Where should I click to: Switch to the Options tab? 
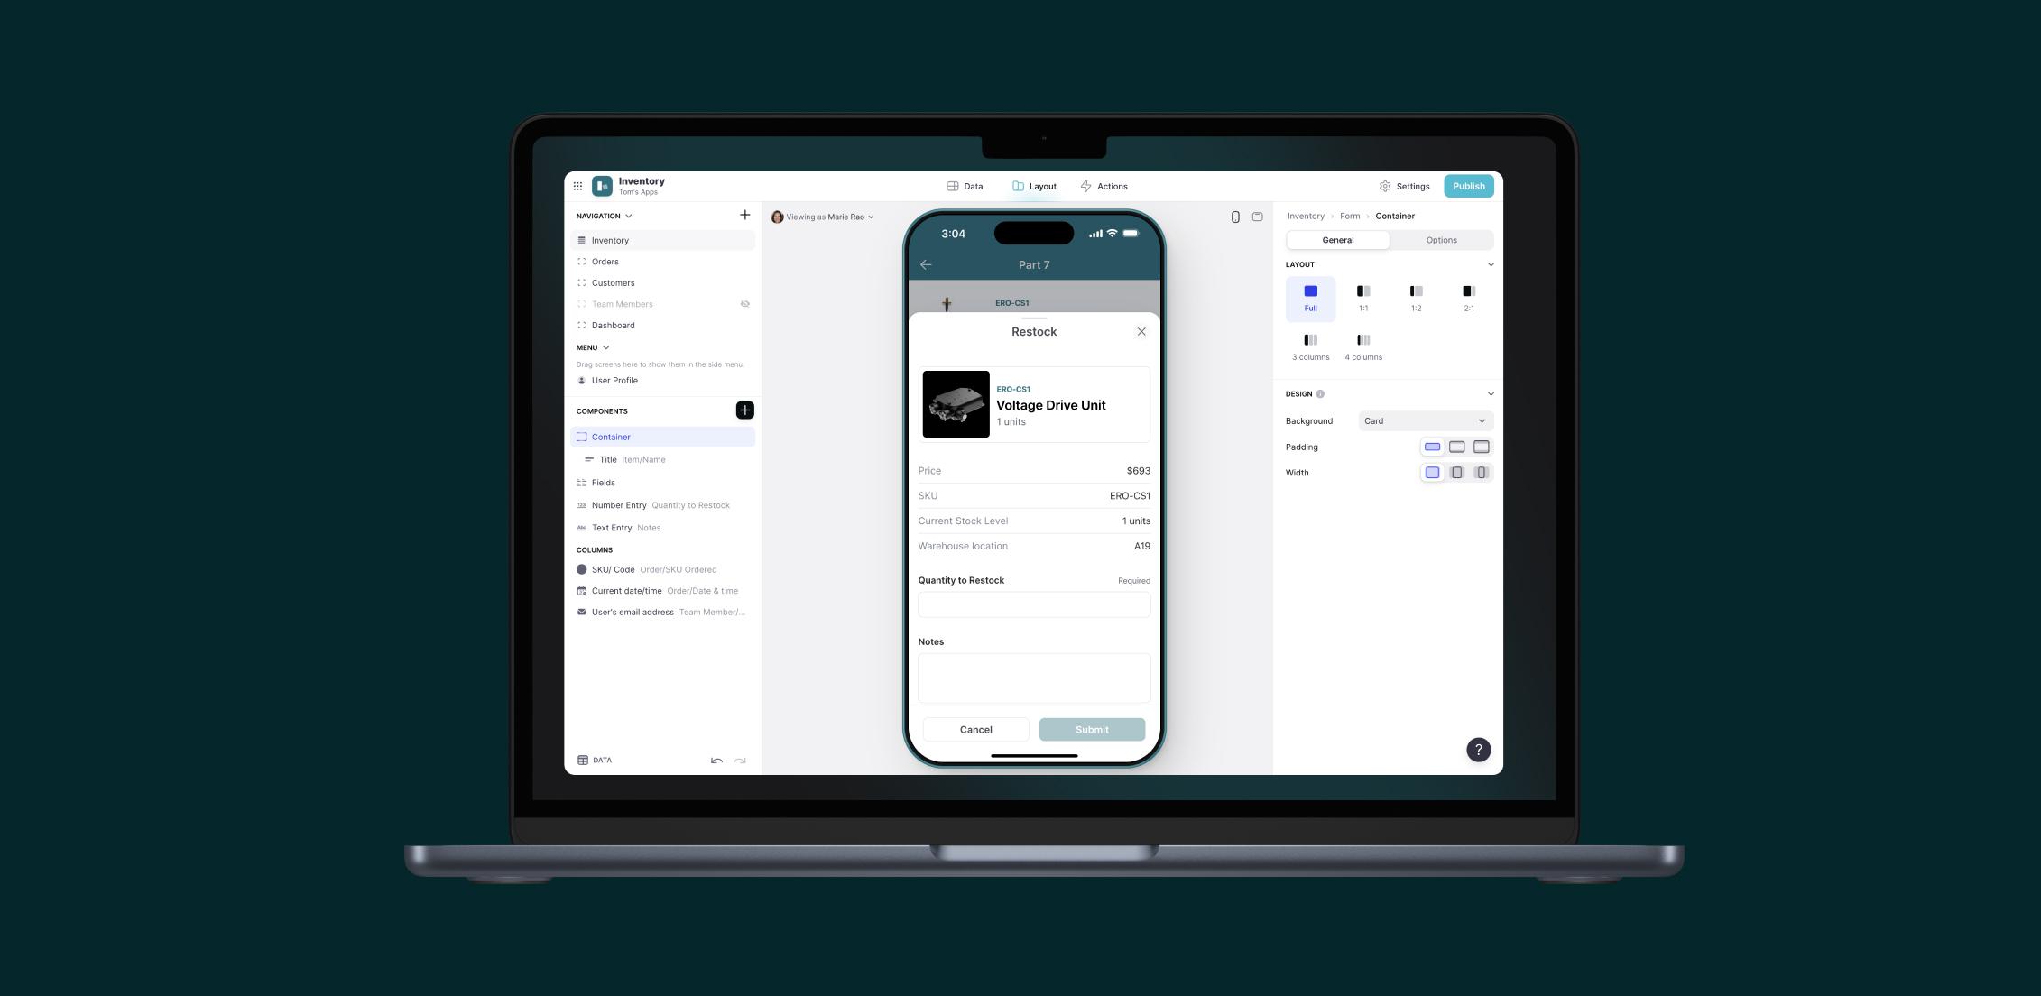(x=1441, y=241)
